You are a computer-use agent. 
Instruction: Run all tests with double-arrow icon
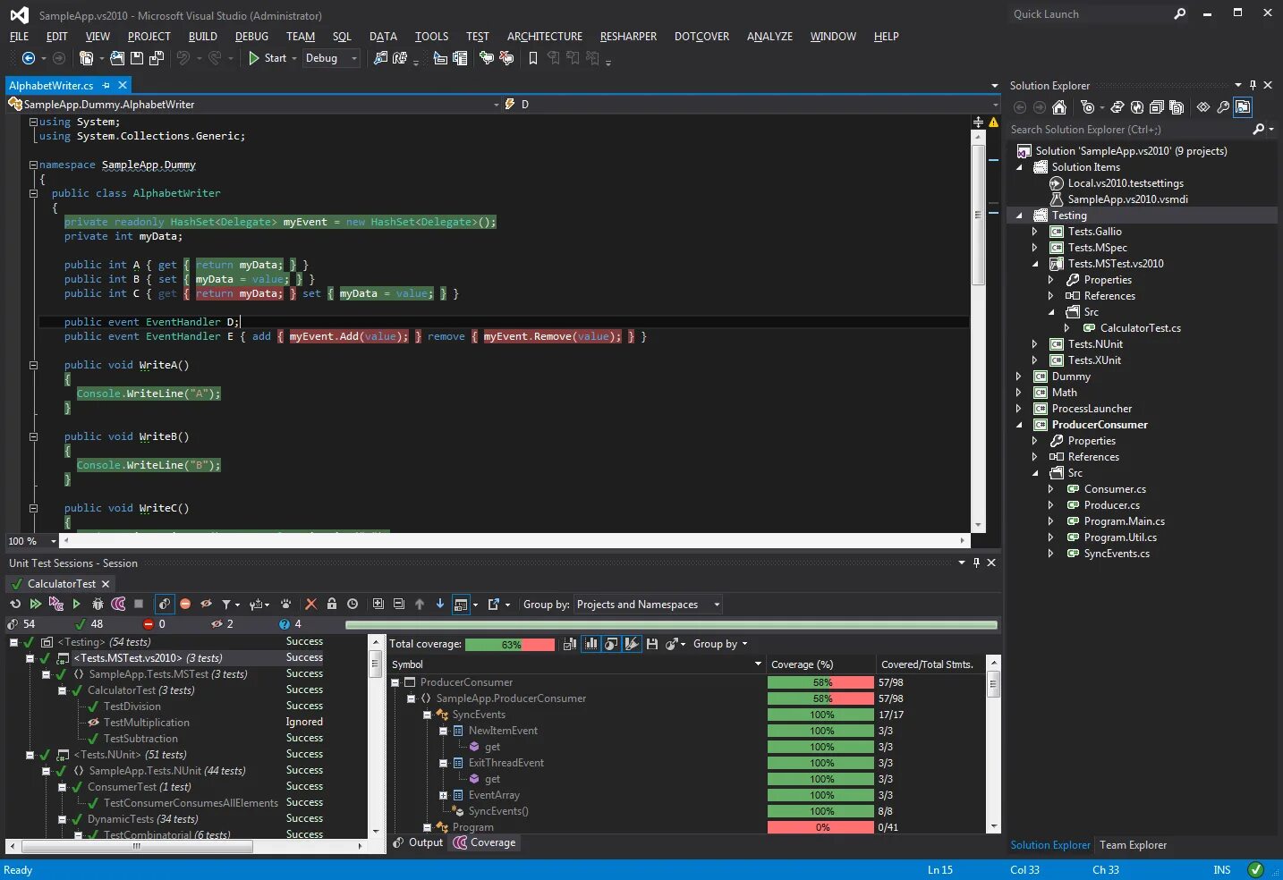(x=36, y=605)
